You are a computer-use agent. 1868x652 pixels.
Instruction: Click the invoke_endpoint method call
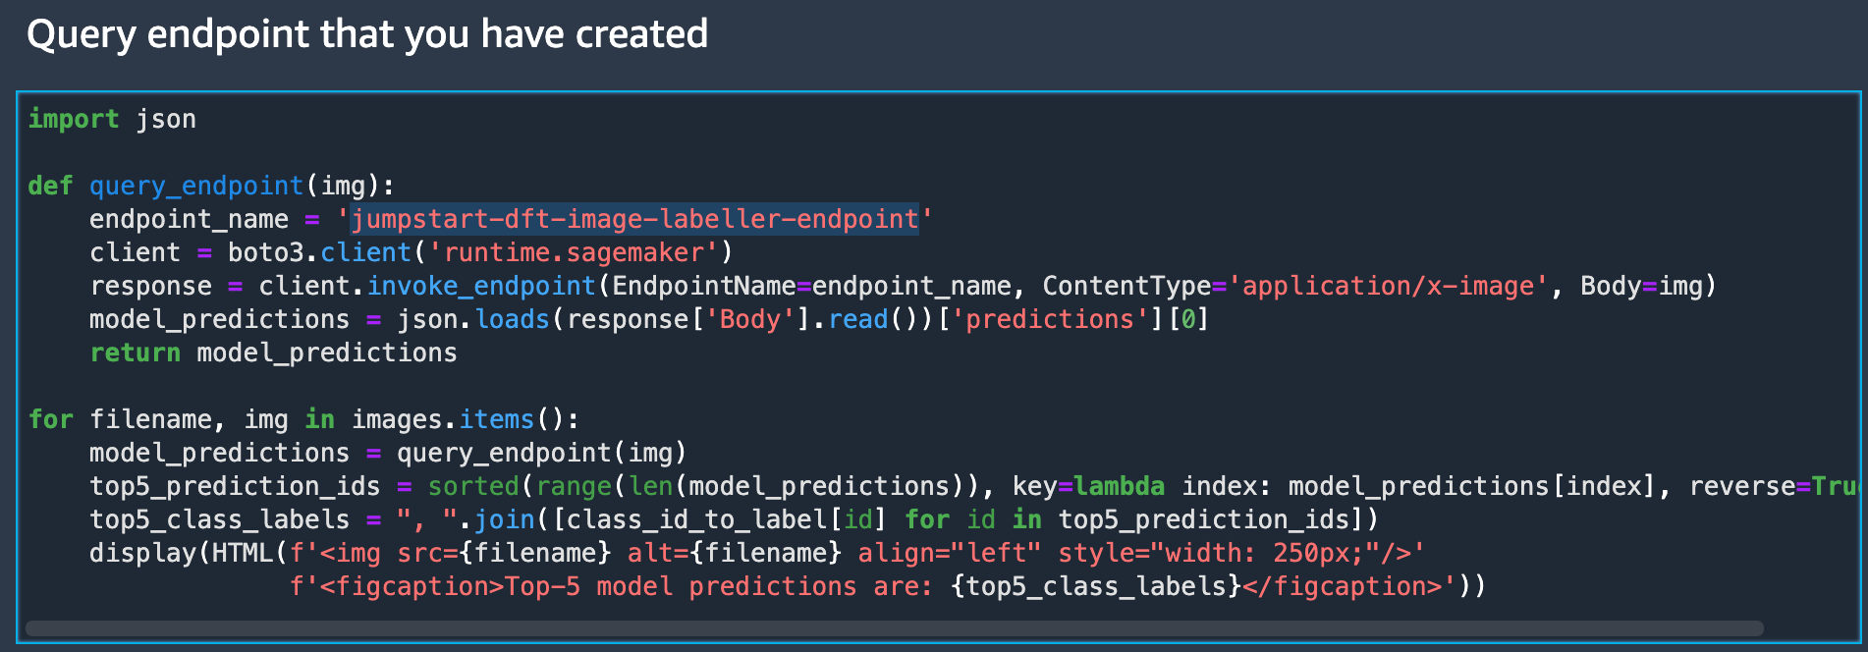(481, 286)
